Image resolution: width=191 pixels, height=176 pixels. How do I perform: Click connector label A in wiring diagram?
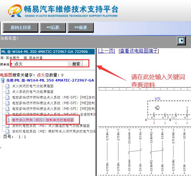coord(146,120)
